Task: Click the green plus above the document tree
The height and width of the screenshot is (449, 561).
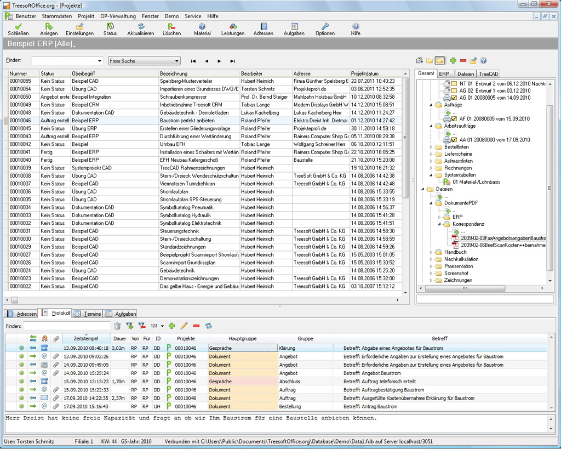Action: (x=453, y=61)
